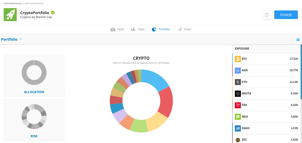Image resolution: width=302 pixels, height=143 pixels.
Task: Select the Risk donut chart
Action: pos(34,117)
